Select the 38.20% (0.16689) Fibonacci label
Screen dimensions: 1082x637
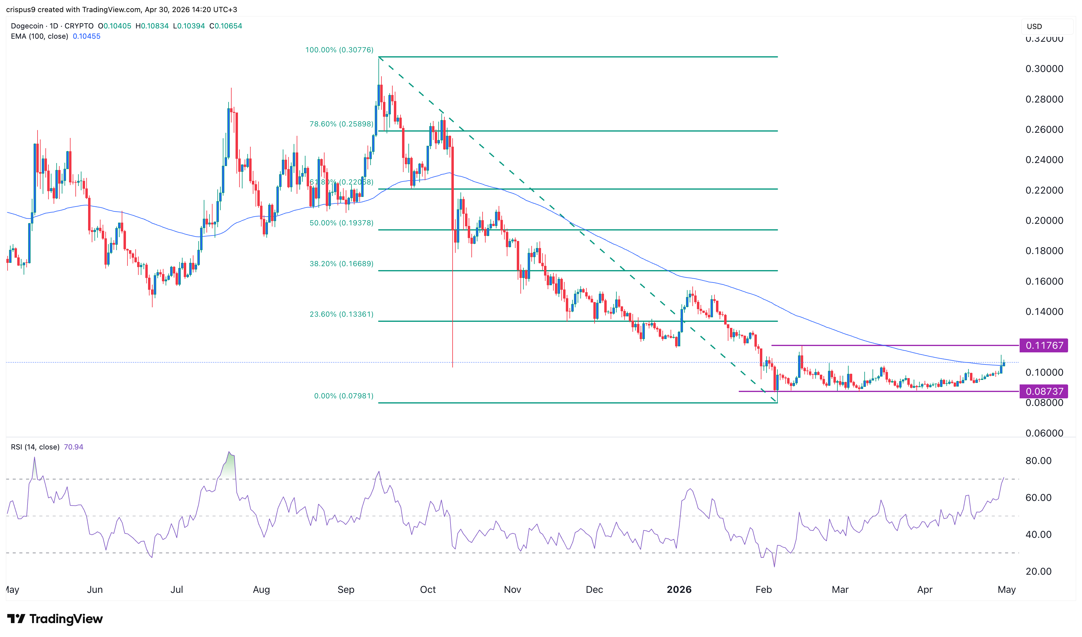[x=341, y=263]
